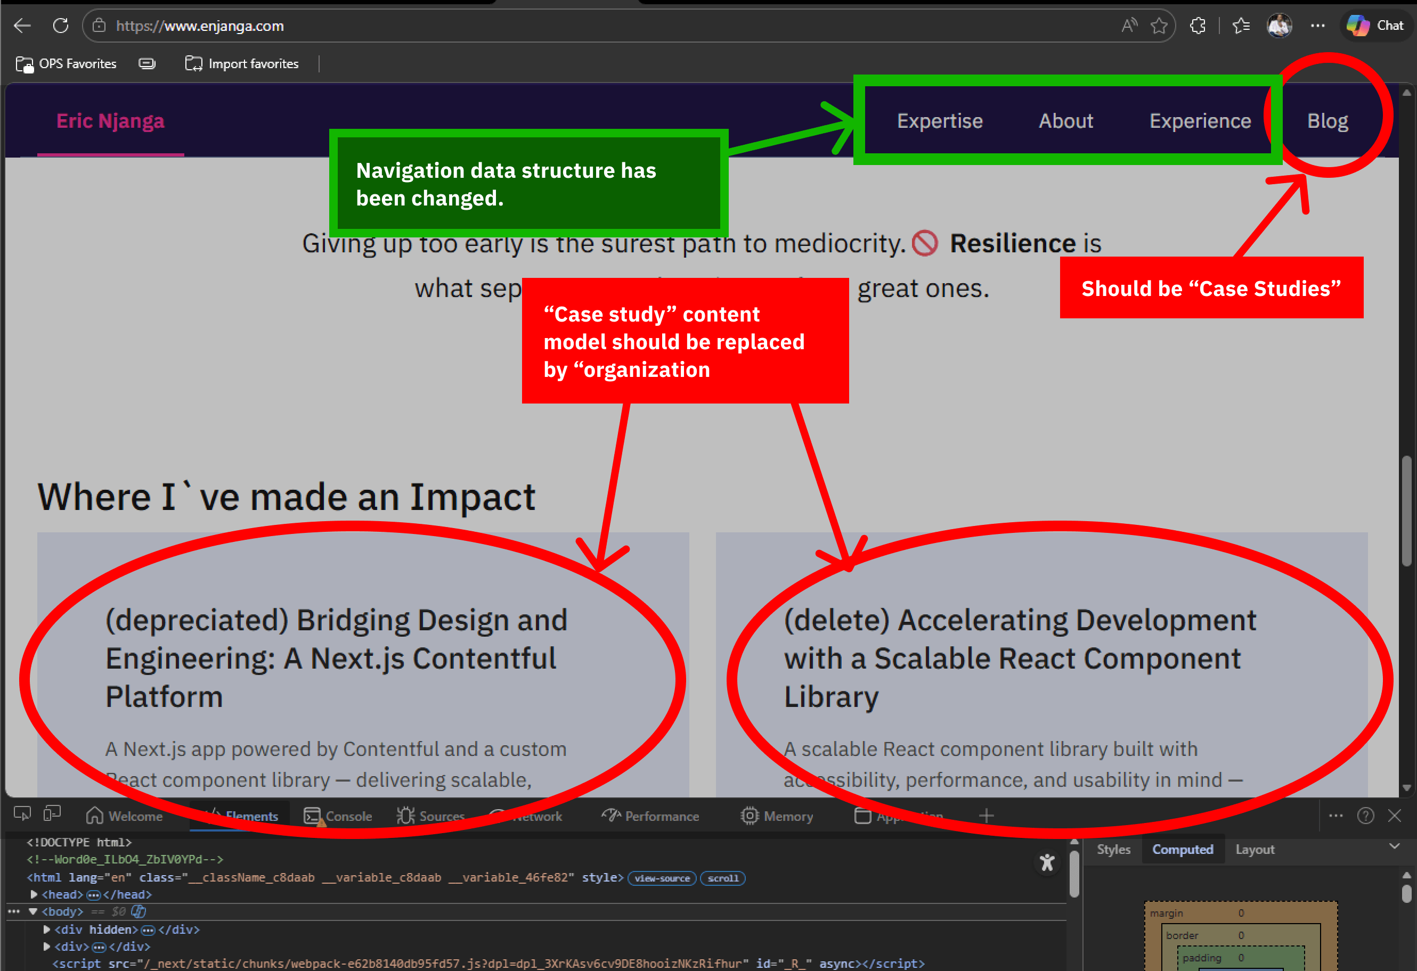Click the tab-like icon beside OPS Favorites

(147, 64)
